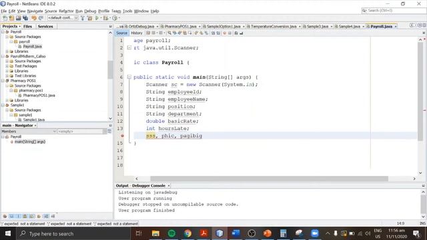This screenshot has width=427, height=240.
Task: Select PharmacyPOS1.java in the Projects tree
Action: 39,95
